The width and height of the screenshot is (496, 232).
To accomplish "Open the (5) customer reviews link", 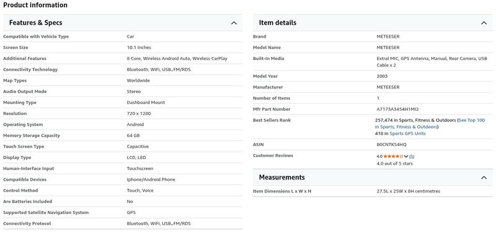I will (412, 157).
